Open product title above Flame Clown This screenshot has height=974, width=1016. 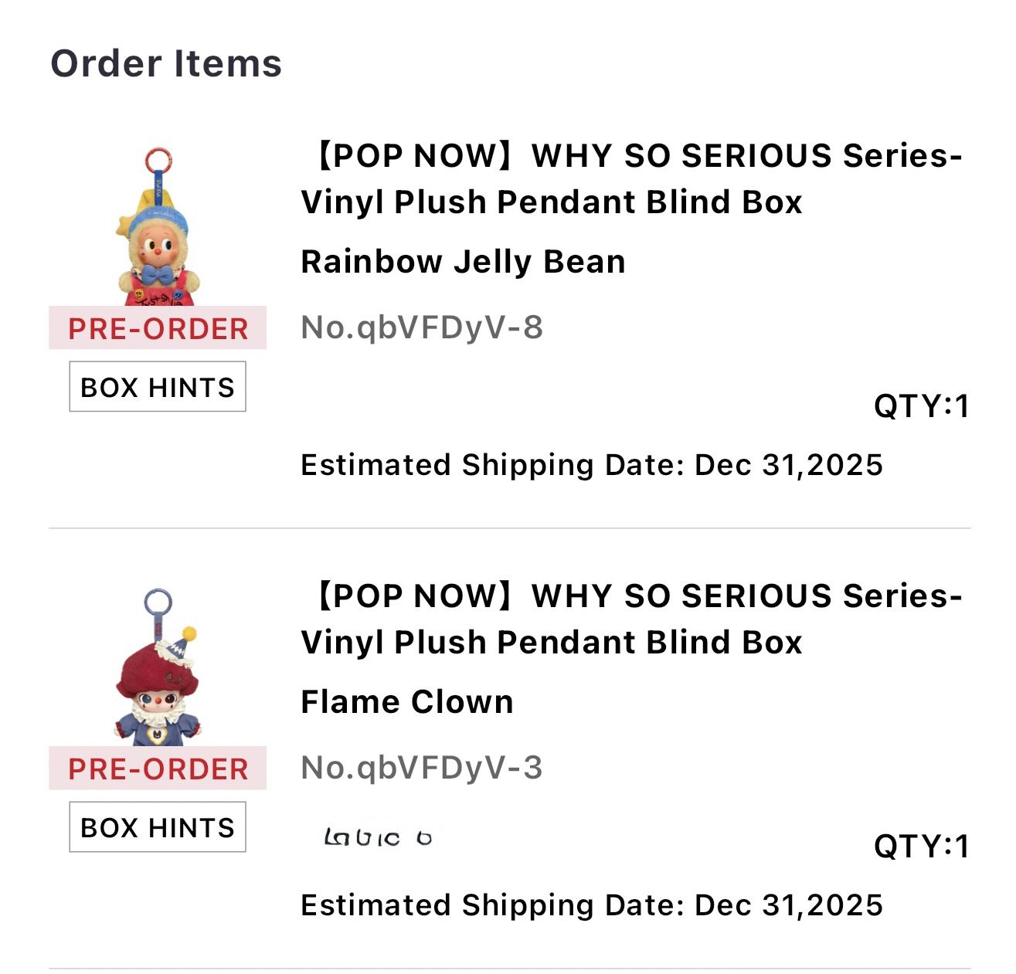tap(630, 619)
